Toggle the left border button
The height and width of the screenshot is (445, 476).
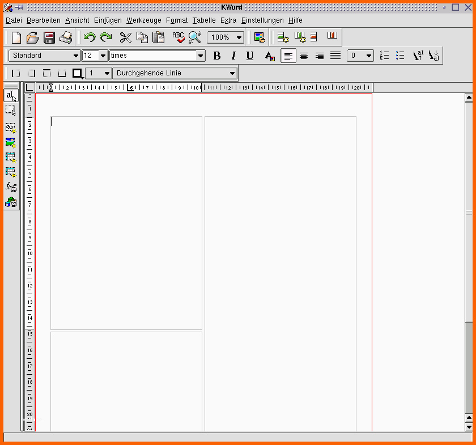[16, 73]
